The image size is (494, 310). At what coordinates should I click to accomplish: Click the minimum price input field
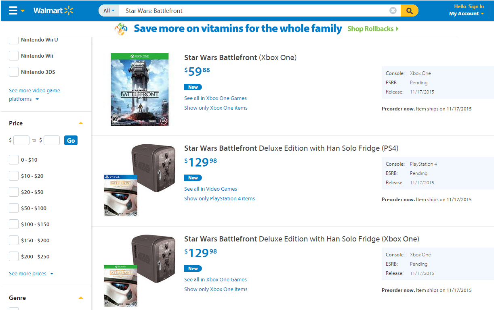(21, 140)
